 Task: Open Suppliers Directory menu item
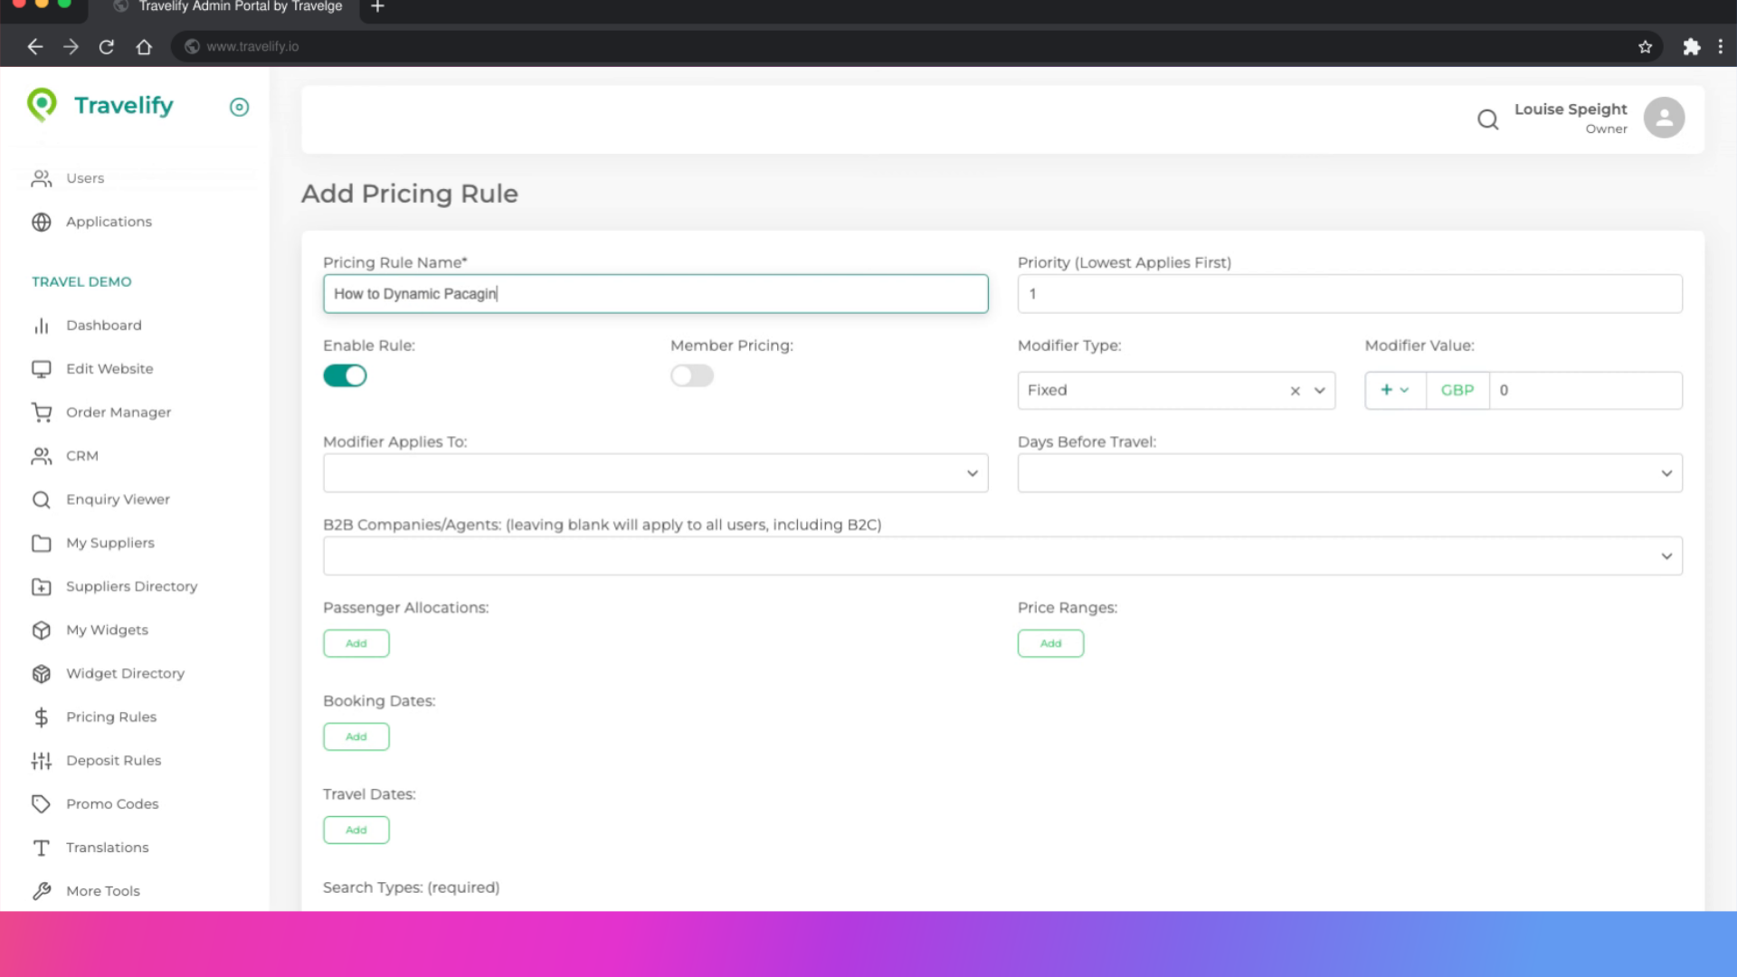131,586
